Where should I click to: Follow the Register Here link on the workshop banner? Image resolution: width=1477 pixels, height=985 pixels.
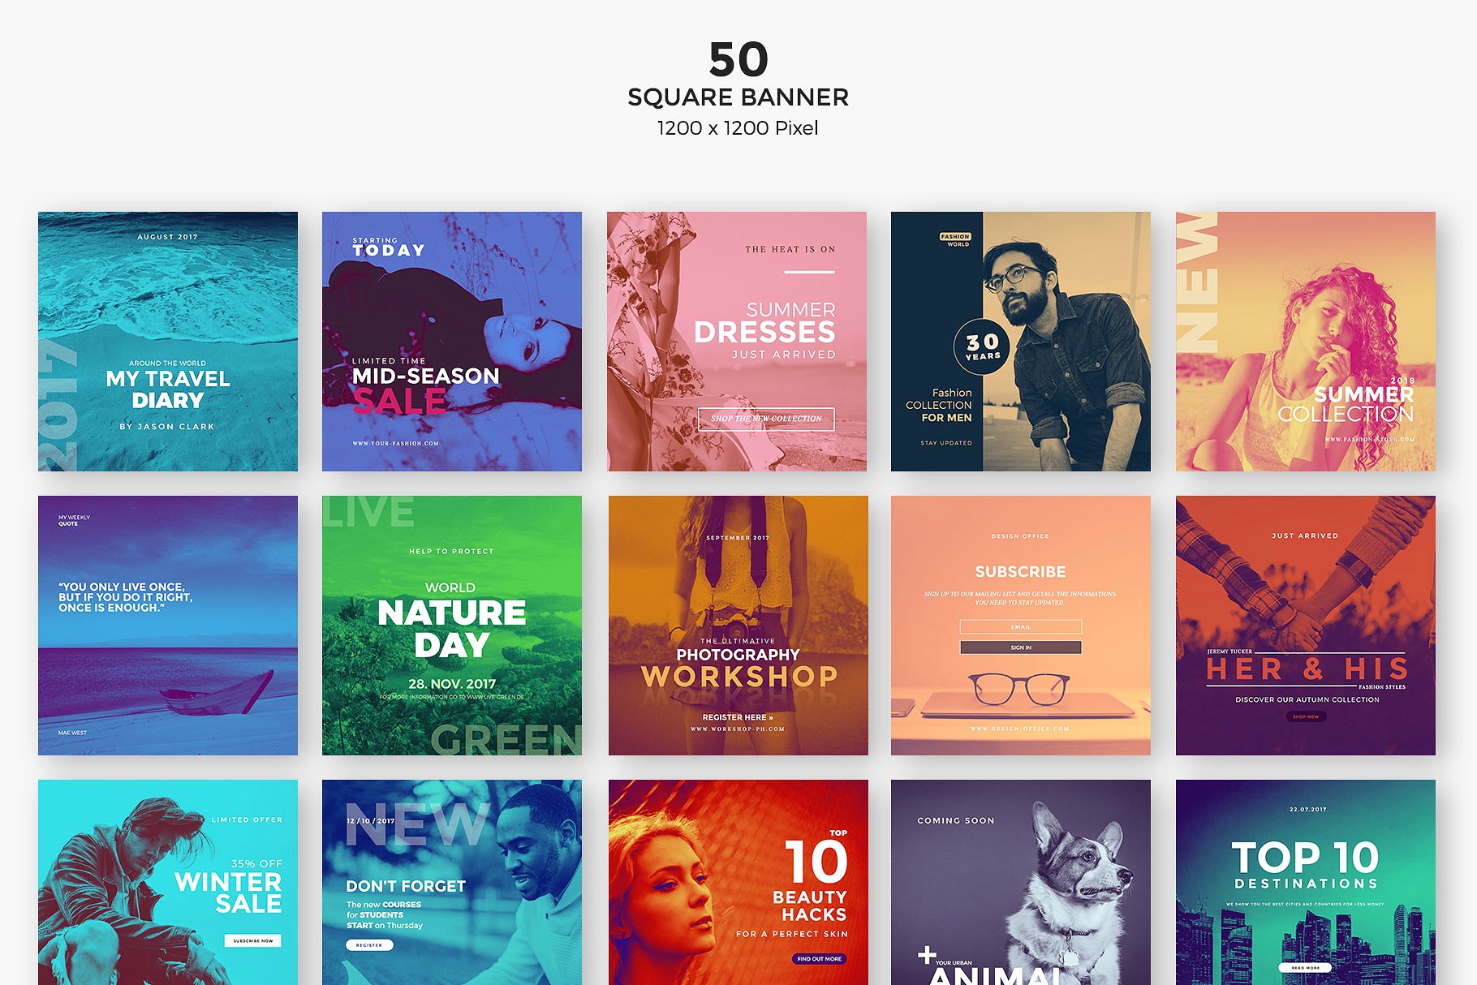[x=737, y=717]
